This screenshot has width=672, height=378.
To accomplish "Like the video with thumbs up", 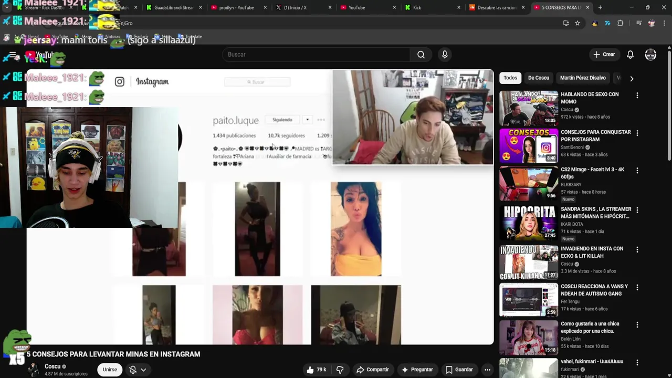I will (317, 370).
